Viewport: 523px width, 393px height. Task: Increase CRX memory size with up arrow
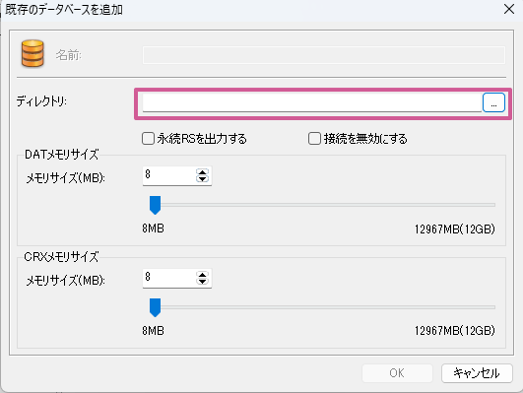click(202, 275)
